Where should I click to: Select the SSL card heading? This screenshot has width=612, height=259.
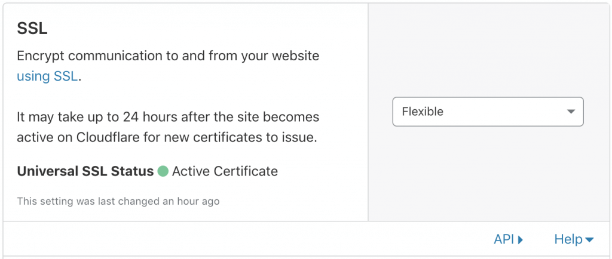(32, 29)
